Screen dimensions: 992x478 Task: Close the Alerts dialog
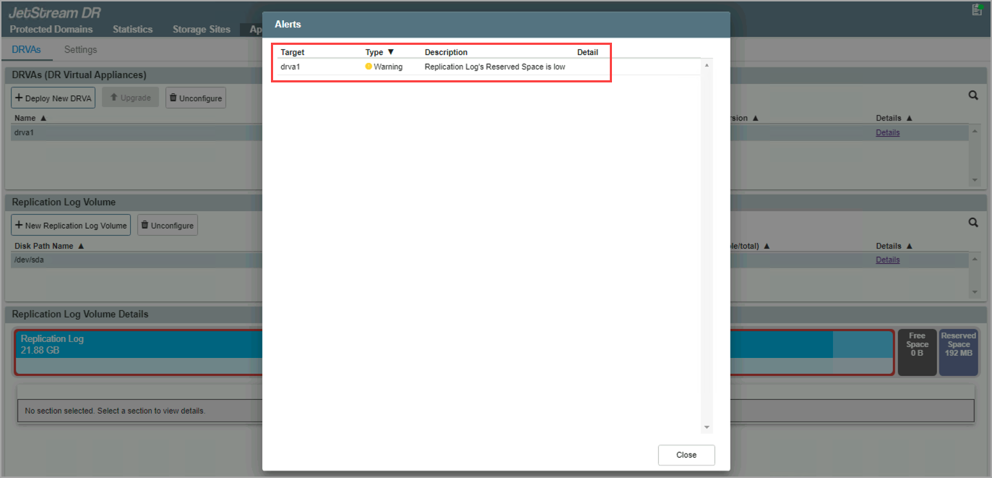[686, 455]
